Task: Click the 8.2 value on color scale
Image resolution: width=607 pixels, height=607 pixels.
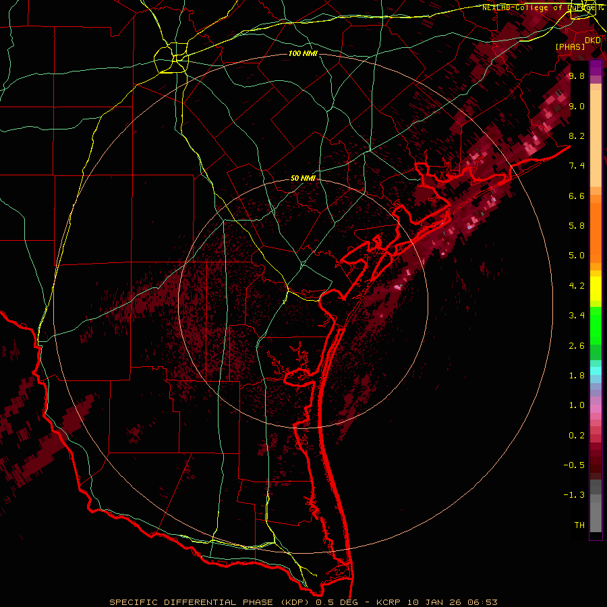Action: click(x=577, y=136)
